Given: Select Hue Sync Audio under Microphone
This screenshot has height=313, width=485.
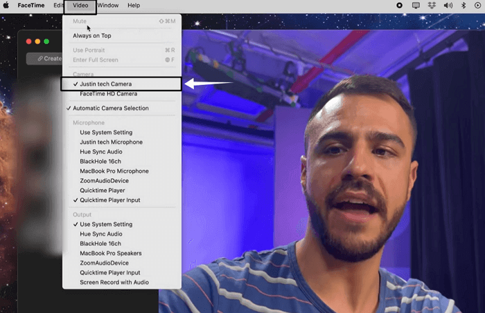Looking at the screenshot, I should coord(122,152).
